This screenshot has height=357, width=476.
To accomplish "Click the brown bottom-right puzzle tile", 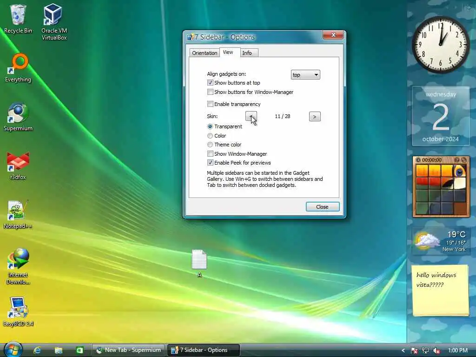I will 460,208.
